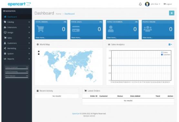Click the blue developer settings gear button

tap(172, 13)
